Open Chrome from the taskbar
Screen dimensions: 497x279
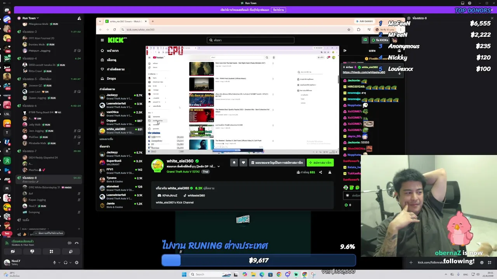tap(279, 274)
